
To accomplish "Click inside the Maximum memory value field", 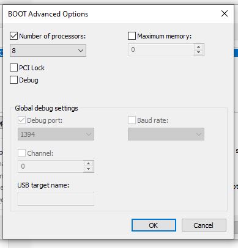I will pos(161,49).
